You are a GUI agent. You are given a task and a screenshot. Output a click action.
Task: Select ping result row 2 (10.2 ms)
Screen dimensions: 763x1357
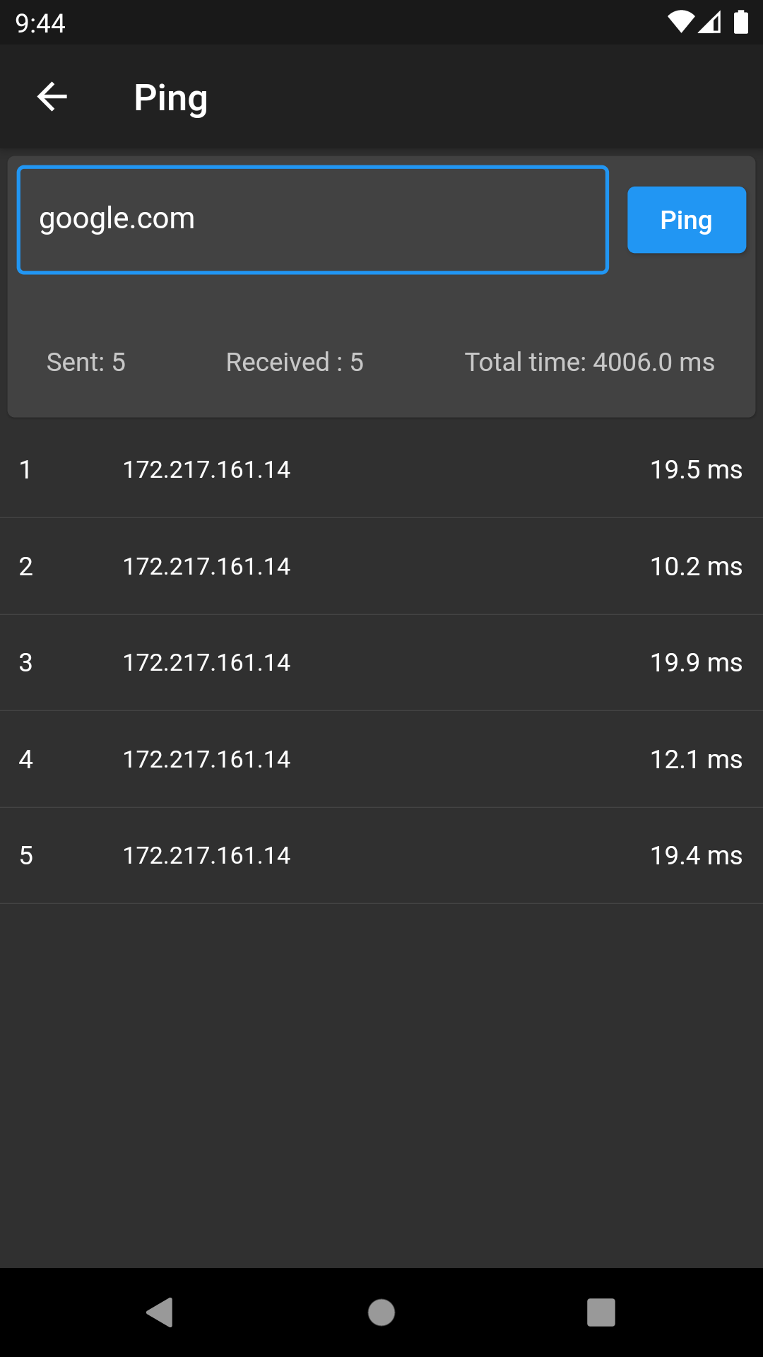381,566
